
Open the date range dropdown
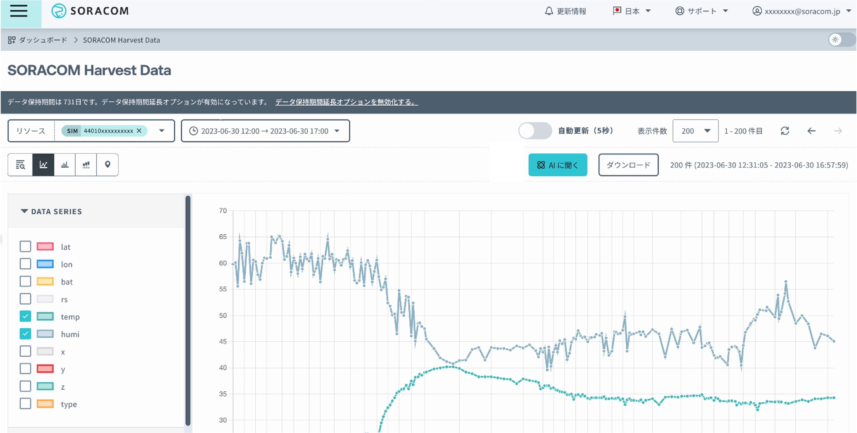tap(265, 131)
